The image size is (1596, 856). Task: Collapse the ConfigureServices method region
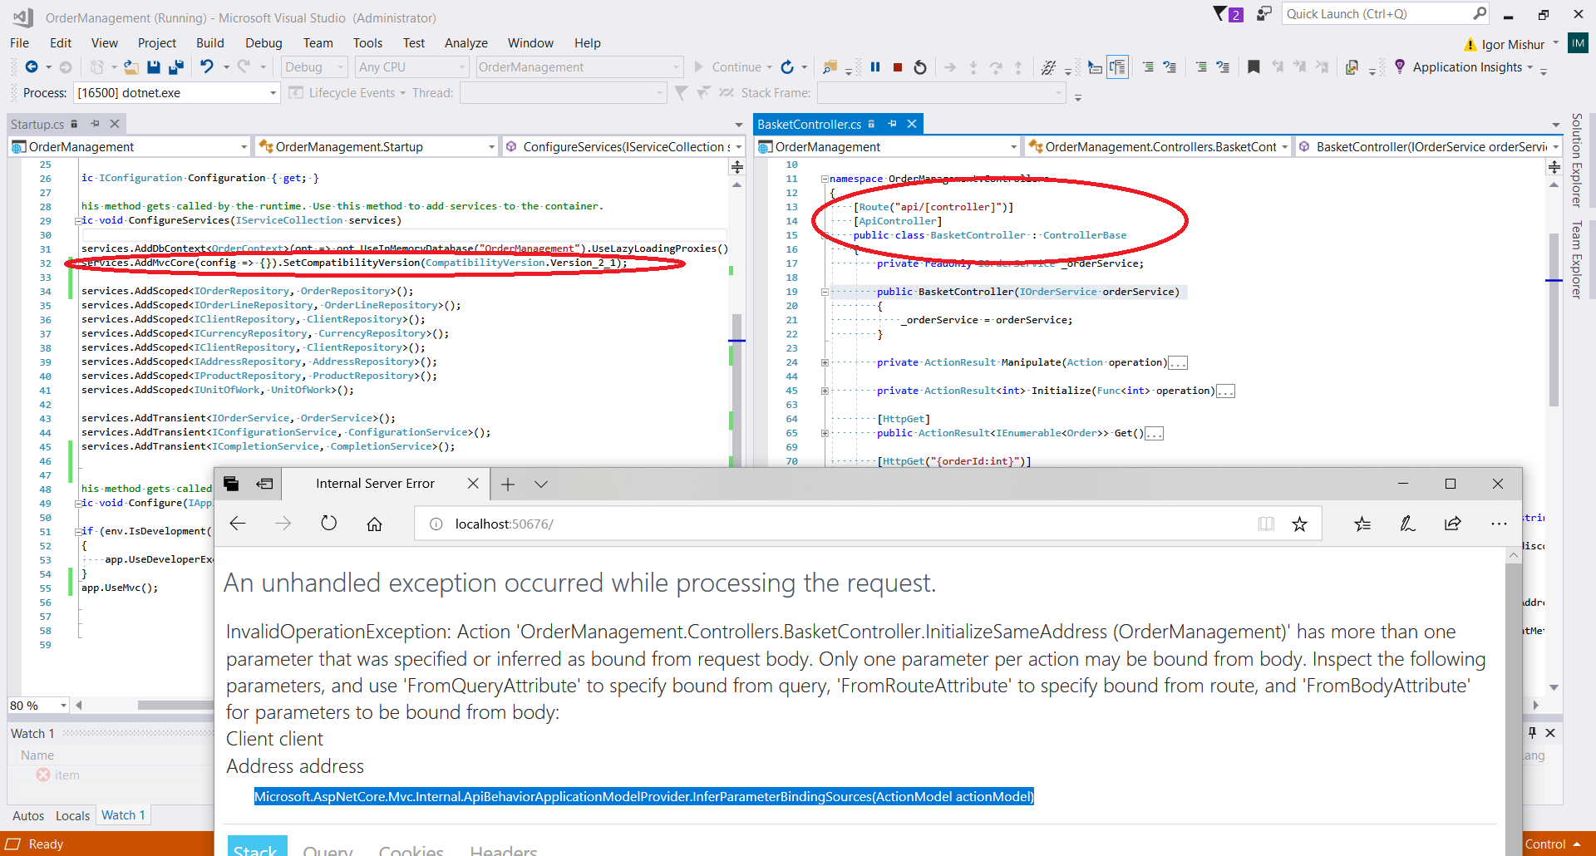point(78,221)
